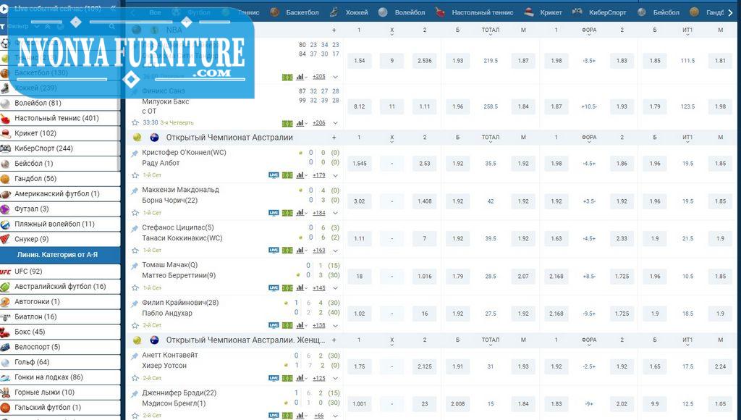The width and height of the screenshot is (741, 420).
Task: Select odds 1.016 for Маттео Берреттини
Action: click(x=424, y=276)
